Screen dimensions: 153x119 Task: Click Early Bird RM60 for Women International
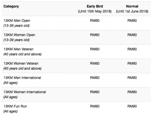[95, 92]
